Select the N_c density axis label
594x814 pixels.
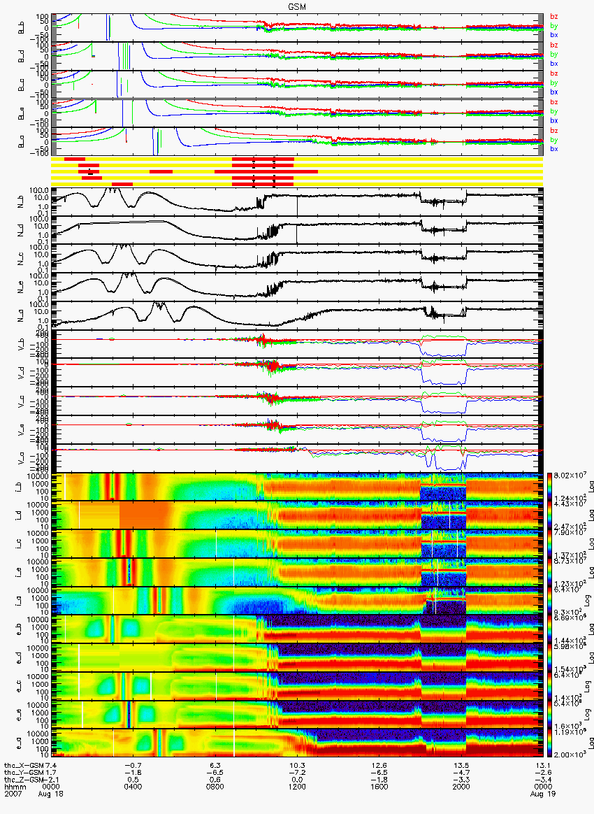pyautogui.click(x=21, y=258)
